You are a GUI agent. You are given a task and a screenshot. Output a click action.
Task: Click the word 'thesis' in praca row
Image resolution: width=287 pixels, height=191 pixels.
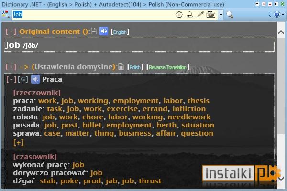coord(199,101)
